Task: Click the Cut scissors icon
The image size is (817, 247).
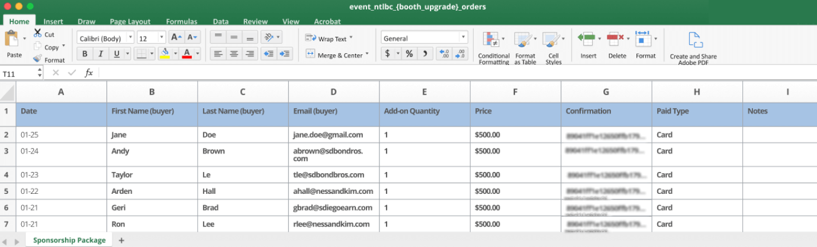Action: [38, 34]
